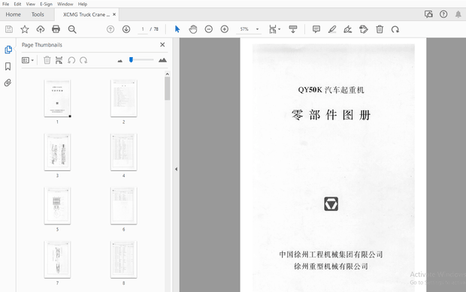This screenshot has width=466, height=292.
Task: Go to next page arrow
Action: coord(126,29)
